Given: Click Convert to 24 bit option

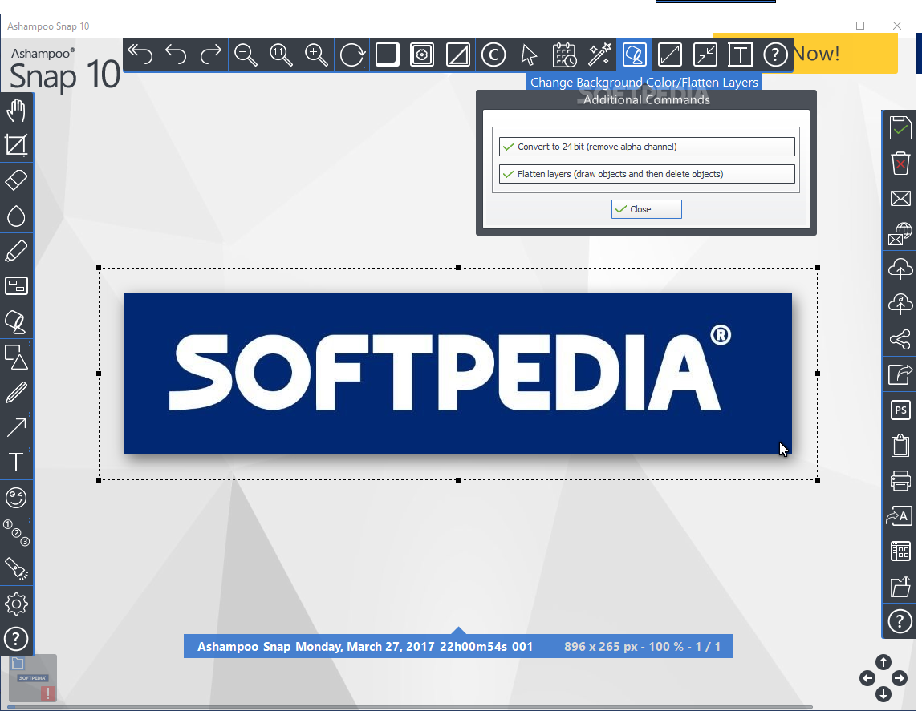Looking at the screenshot, I should [x=647, y=147].
